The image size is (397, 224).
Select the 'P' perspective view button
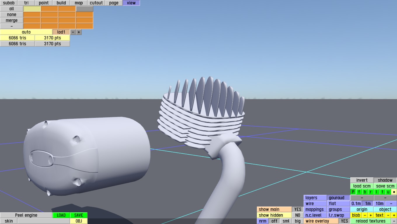pyautogui.click(x=353, y=192)
